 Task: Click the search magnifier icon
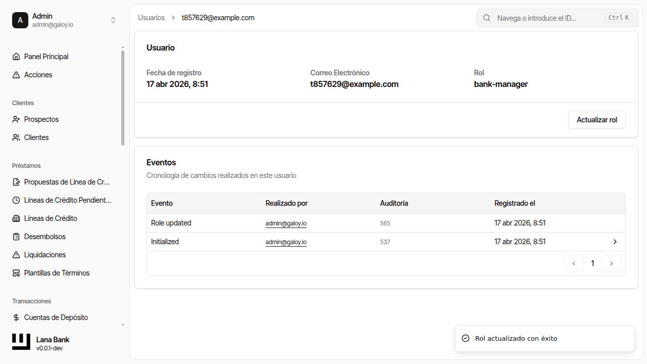click(x=486, y=18)
